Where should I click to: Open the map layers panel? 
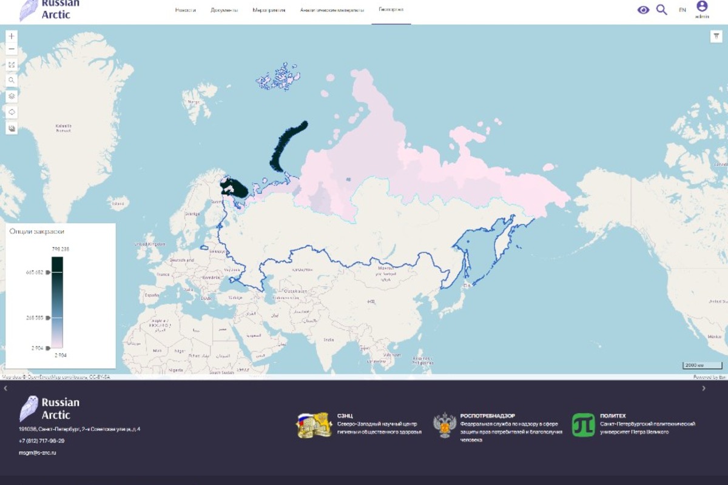pos(12,96)
